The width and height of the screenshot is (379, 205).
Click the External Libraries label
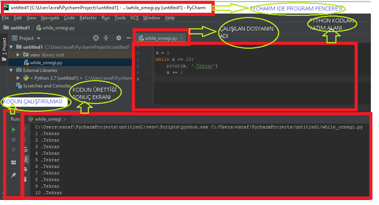click(x=40, y=70)
